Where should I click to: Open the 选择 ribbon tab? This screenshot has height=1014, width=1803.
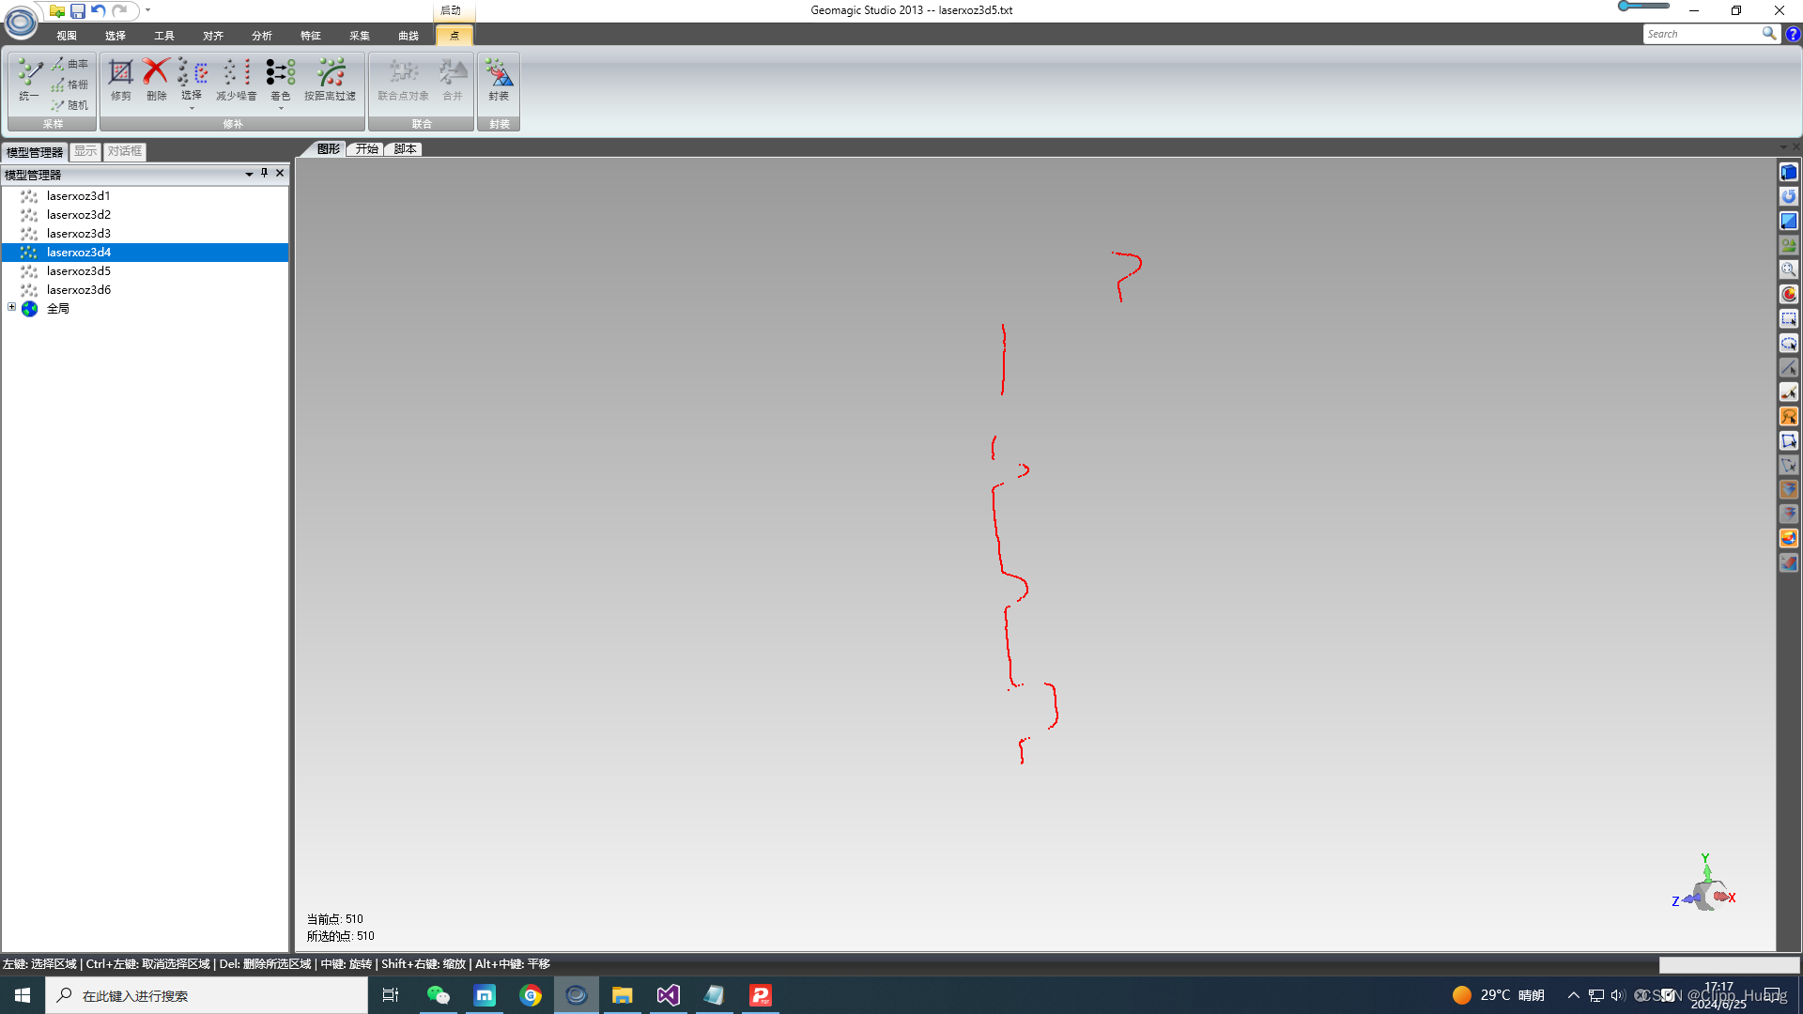click(x=115, y=36)
